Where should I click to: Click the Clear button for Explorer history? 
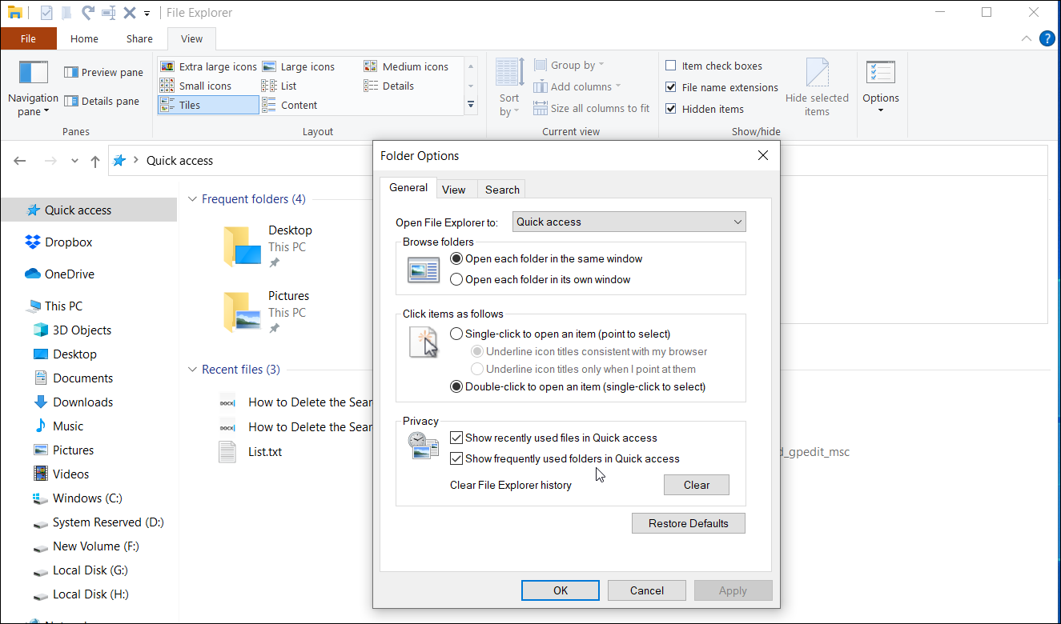coord(696,485)
